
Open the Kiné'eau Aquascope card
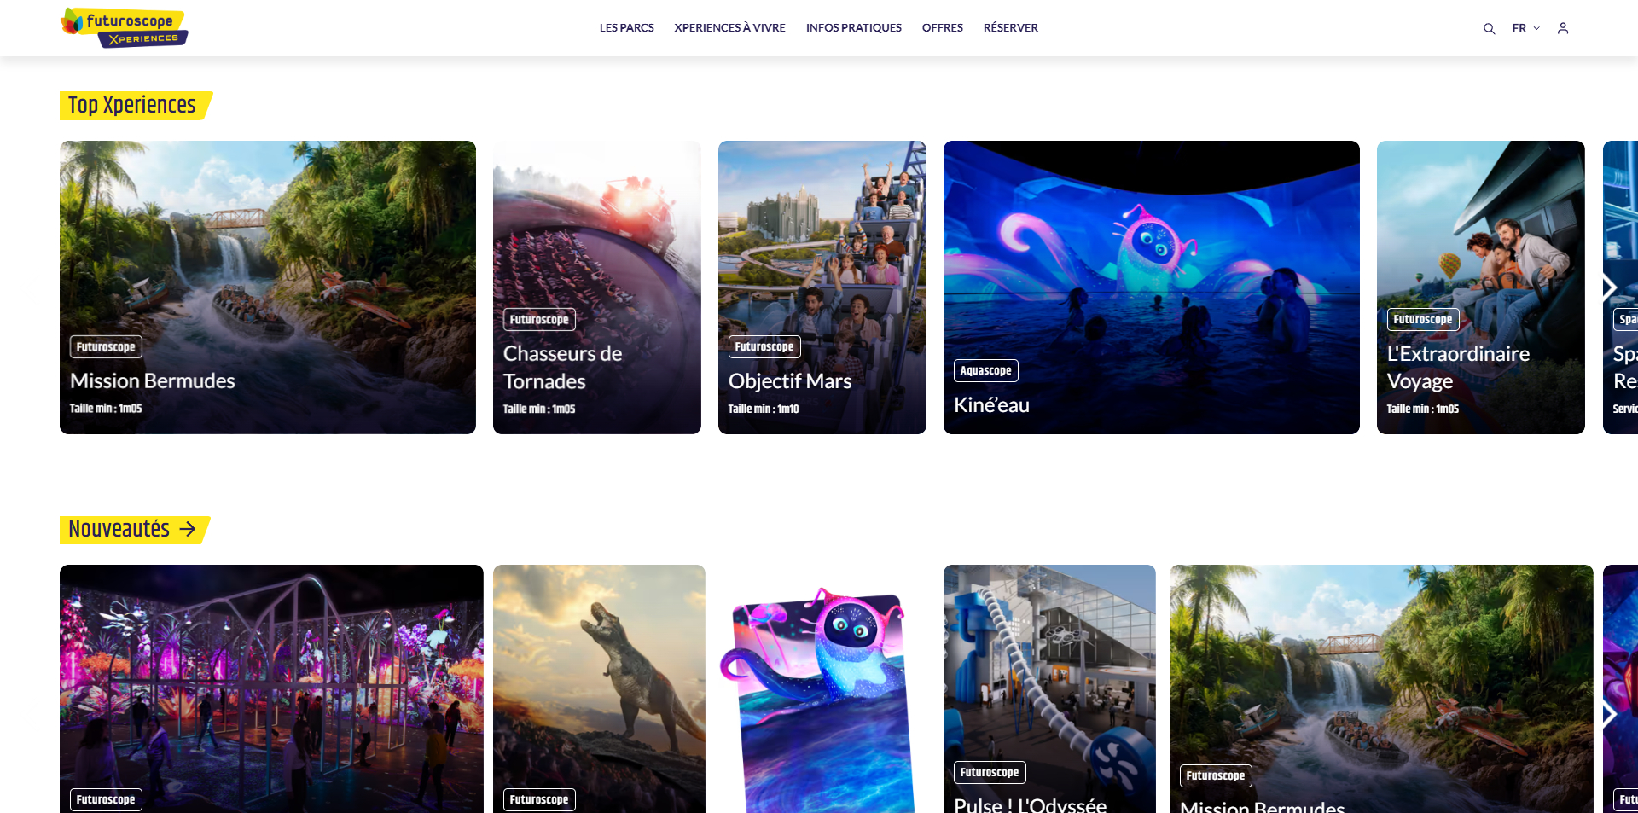1152,287
